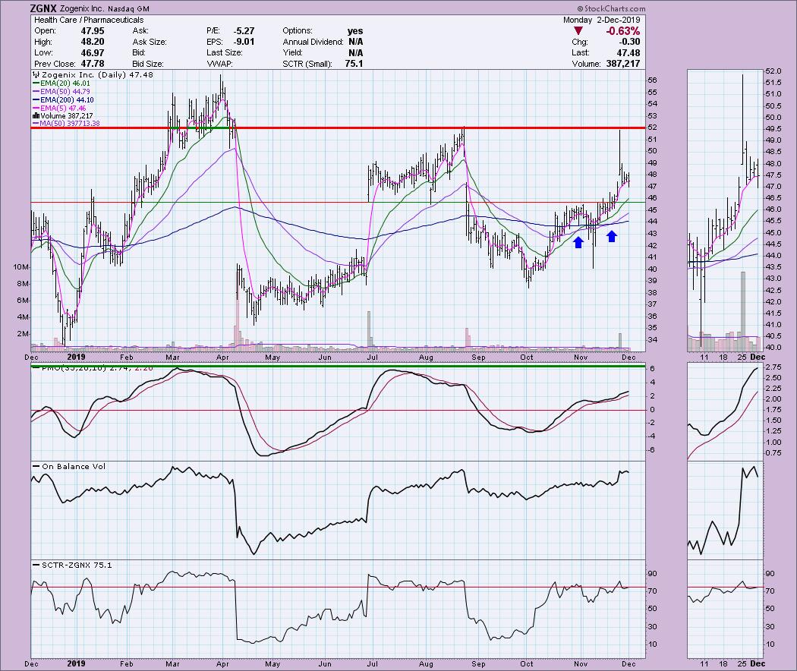Click the VWAP label
797x671 pixels.
pos(219,64)
